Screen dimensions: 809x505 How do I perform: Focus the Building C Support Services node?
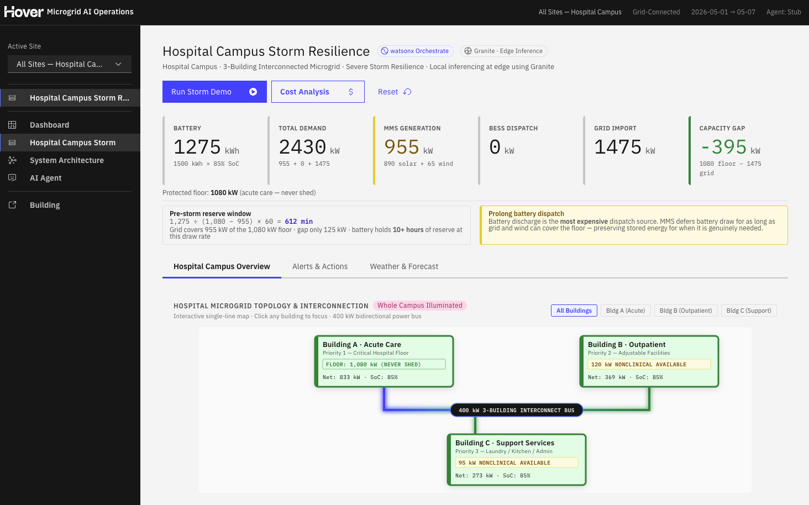[517, 460]
